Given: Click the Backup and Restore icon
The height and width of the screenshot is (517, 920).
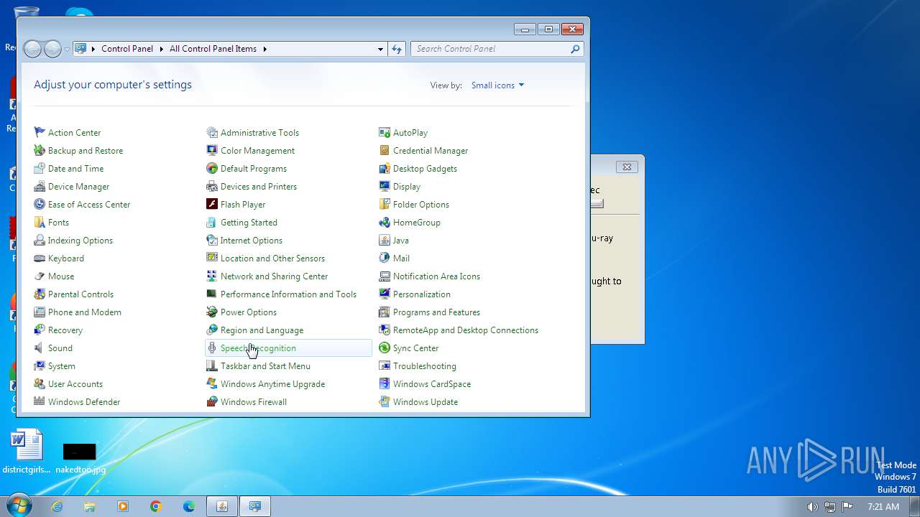Looking at the screenshot, I should pos(40,150).
